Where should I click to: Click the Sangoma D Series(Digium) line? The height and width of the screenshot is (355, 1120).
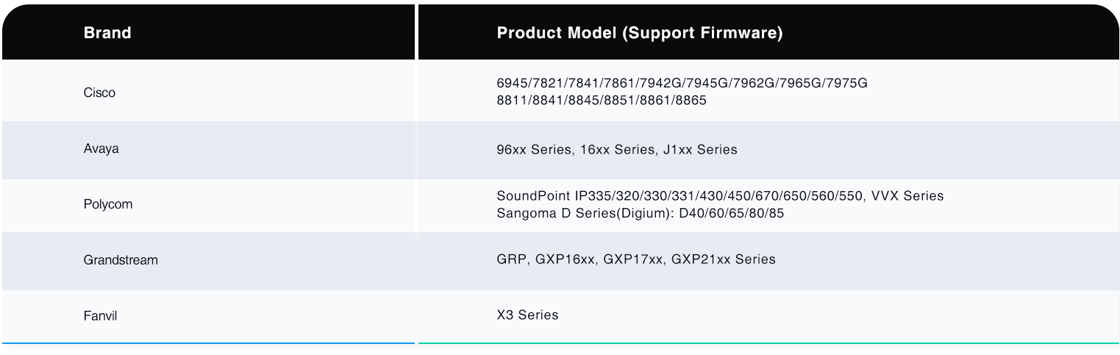641,214
